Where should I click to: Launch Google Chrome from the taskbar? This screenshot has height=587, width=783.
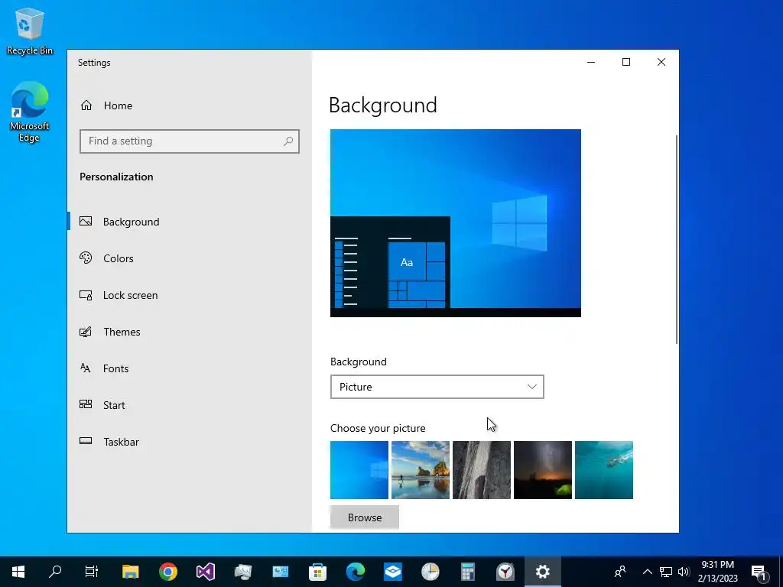pyautogui.click(x=168, y=572)
